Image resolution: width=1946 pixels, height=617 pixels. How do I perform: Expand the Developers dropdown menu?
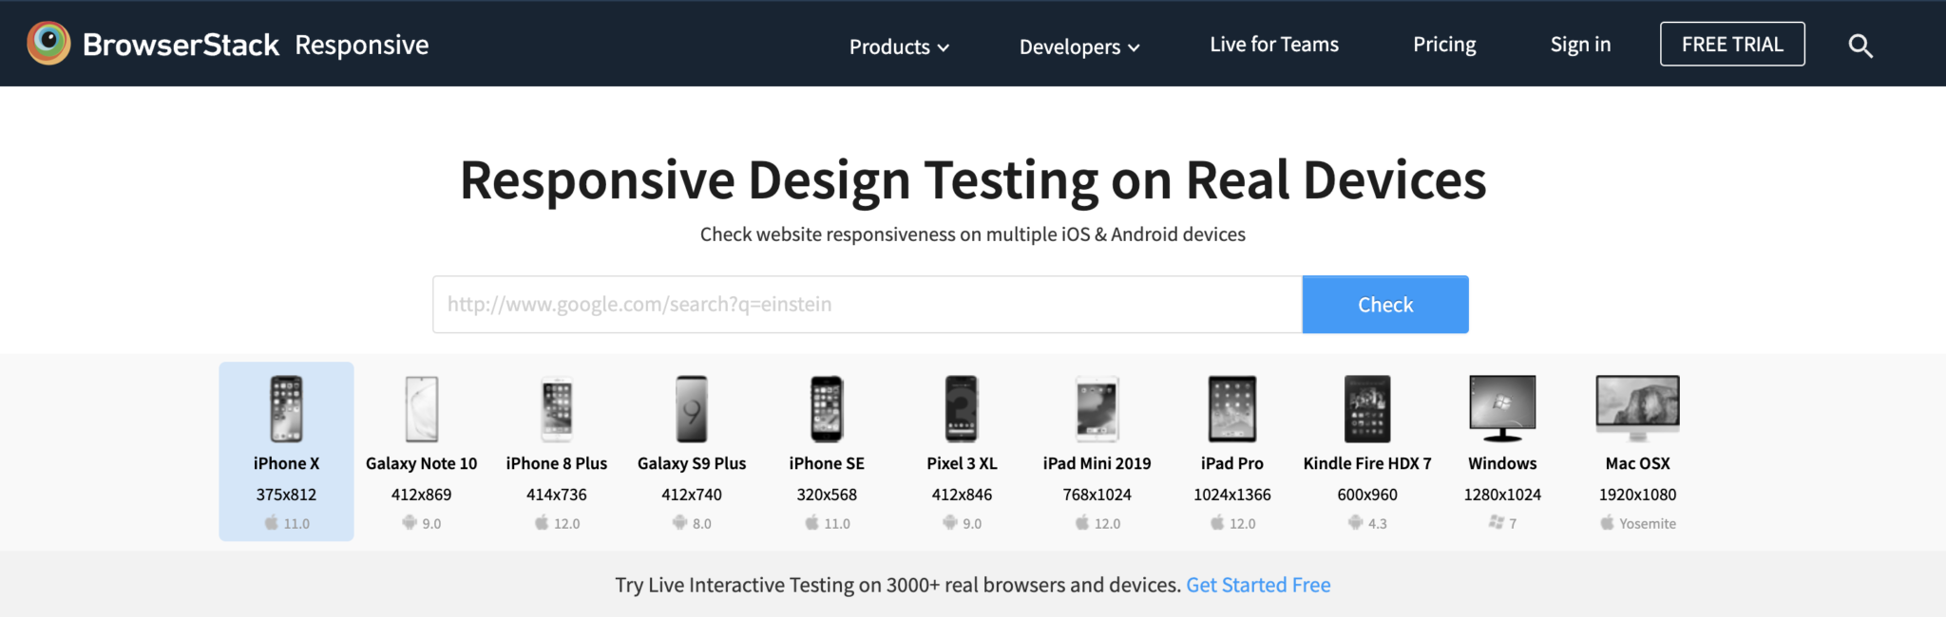1079,47
